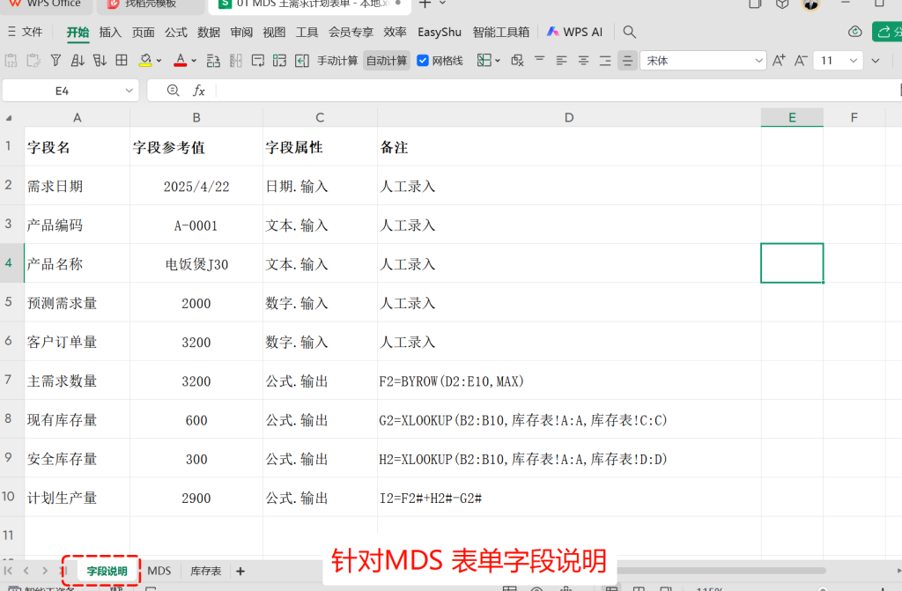Image resolution: width=902 pixels, height=591 pixels.
Task: Open the fill color dropdown arrow
Action: click(x=159, y=61)
